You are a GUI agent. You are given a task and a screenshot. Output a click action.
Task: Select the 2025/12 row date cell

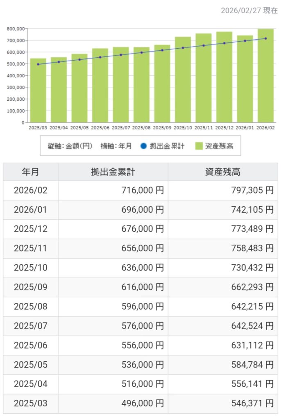(31, 229)
